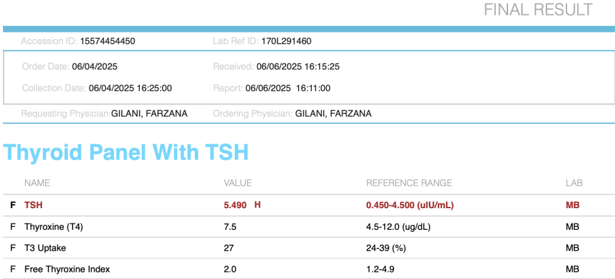Viewport: 615px width, 279px height.
Task: Click MB lab code in Thyroxine (T4) row
Action: [x=572, y=227]
